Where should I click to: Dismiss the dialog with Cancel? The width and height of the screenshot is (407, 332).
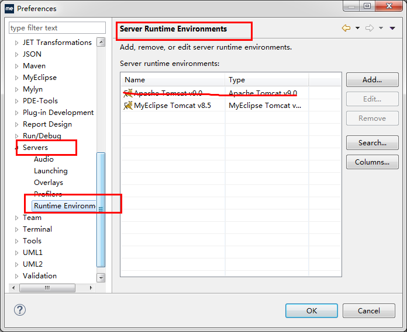369,311
